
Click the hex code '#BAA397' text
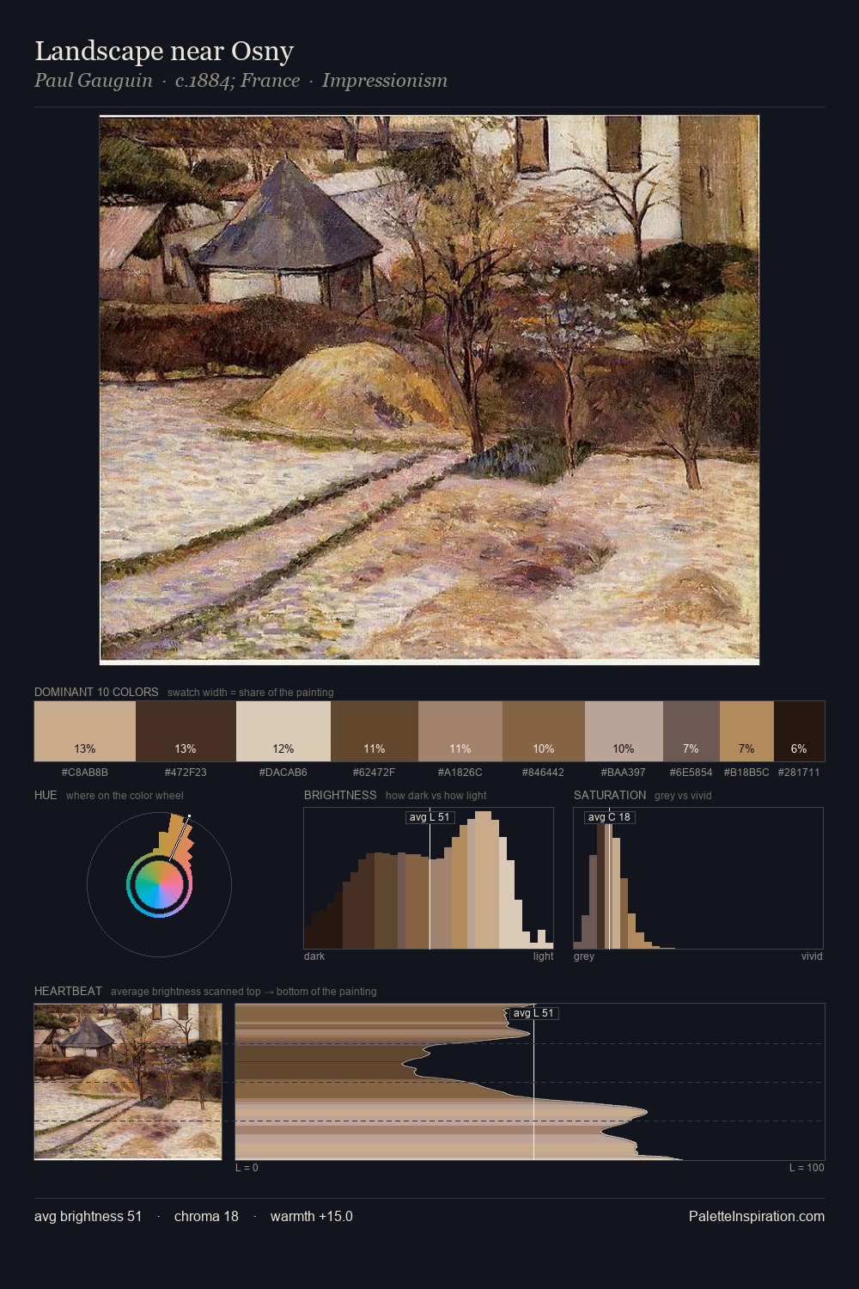pos(624,773)
